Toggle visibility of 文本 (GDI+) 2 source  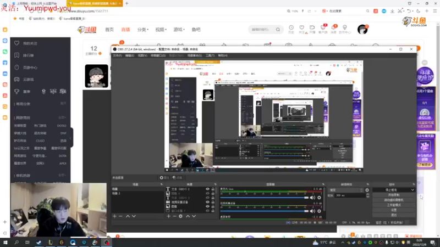point(207,189)
